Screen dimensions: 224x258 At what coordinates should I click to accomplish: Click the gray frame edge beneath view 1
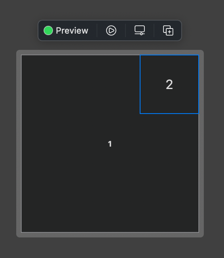click(110, 235)
